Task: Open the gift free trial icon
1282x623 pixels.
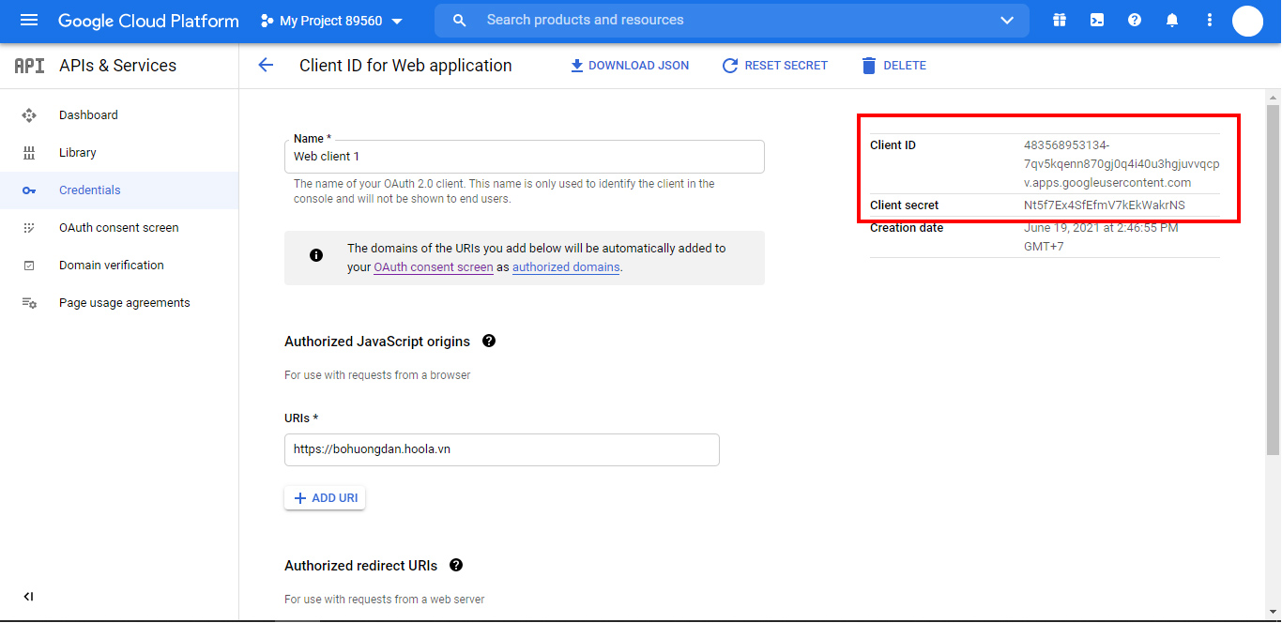Action: pos(1060,21)
